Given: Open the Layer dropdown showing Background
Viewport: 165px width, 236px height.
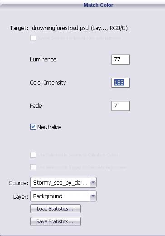Looking at the screenshot, I should 63,196.
